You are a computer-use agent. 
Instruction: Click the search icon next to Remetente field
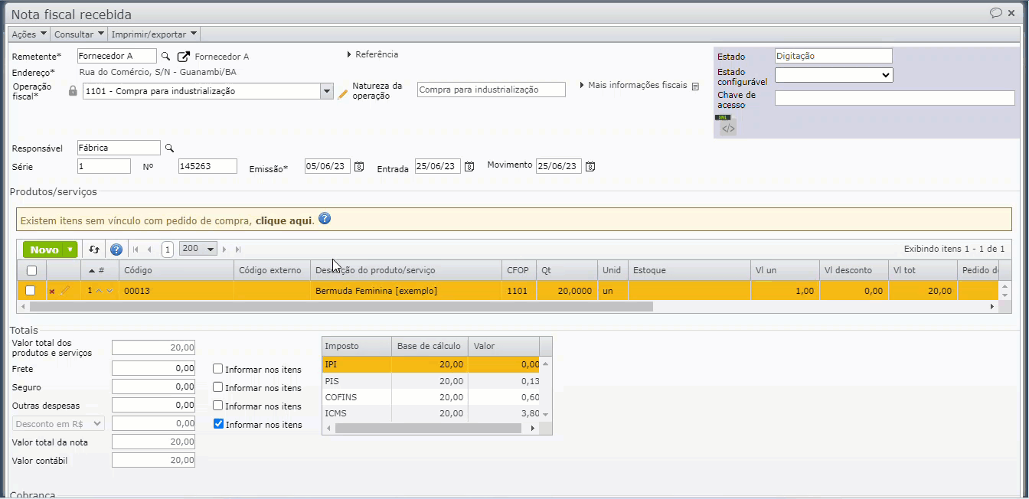coord(165,56)
